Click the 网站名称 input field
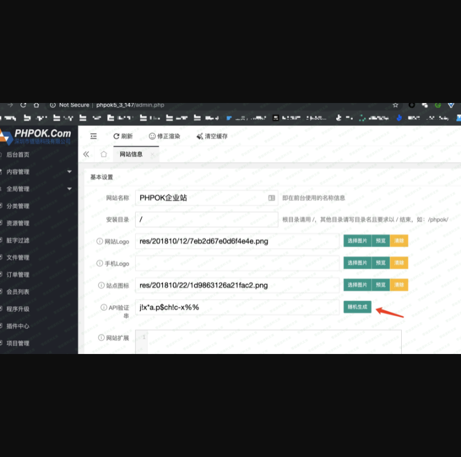Viewport: 461px width, 457px height. coord(199,198)
